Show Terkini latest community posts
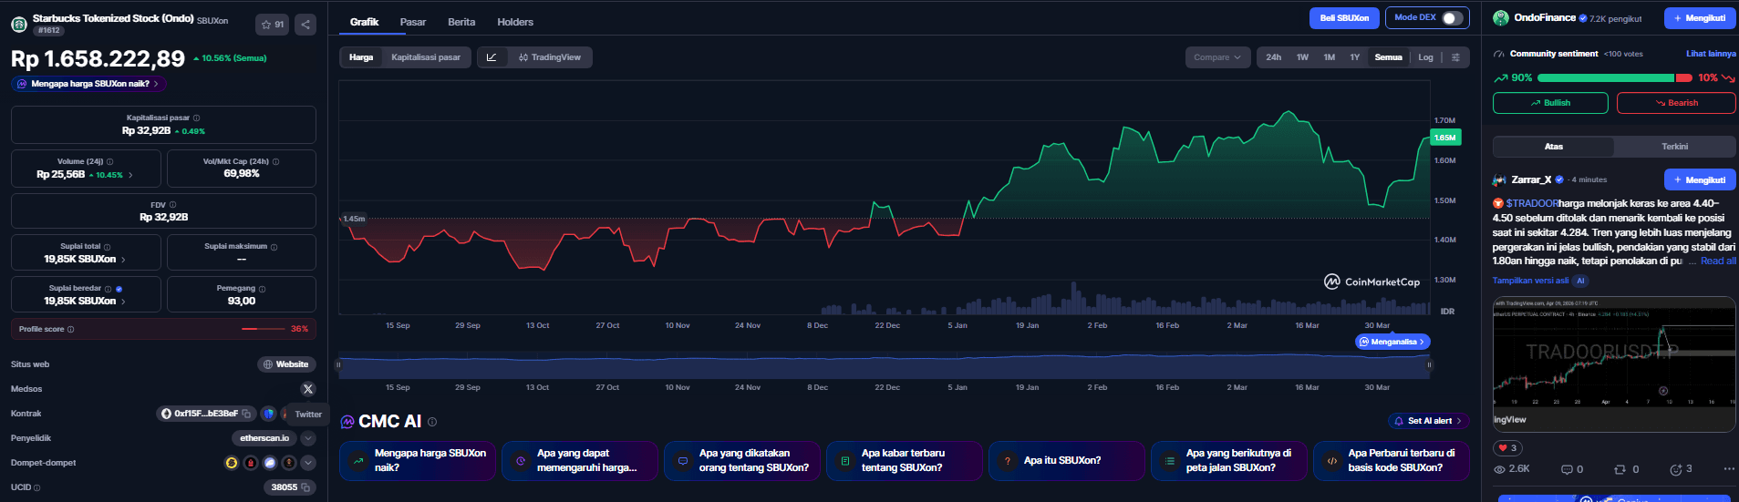The image size is (1739, 502). (1674, 147)
